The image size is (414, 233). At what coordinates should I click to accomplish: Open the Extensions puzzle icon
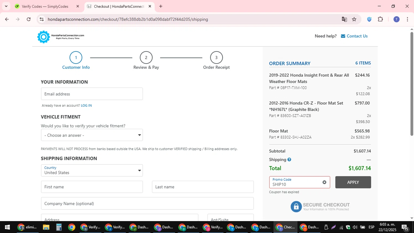coord(380,19)
